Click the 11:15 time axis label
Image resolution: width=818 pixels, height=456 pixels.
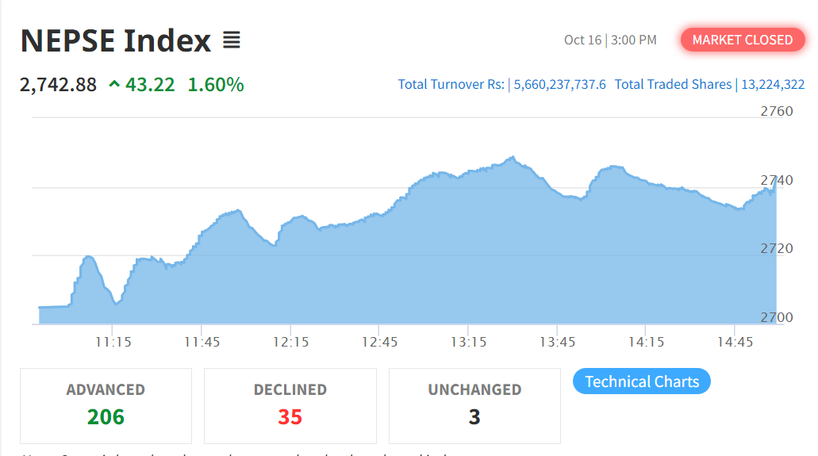pyautogui.click(x=113, y=342)
